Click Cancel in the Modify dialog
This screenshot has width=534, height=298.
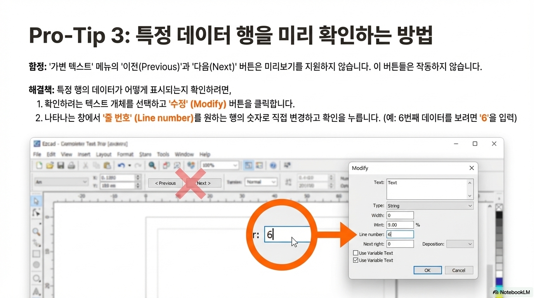(x=459, y=270)
